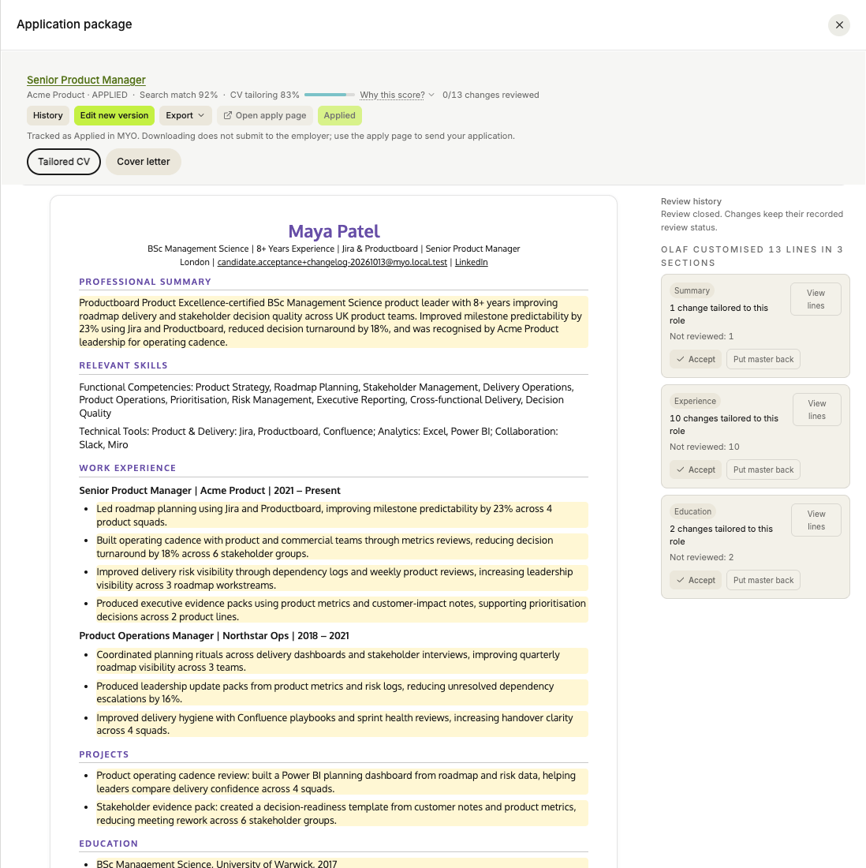Close the Application package dialog
The height and width of the screenshot is (868, 866).
pyautogui.click(x=839, y=25)
